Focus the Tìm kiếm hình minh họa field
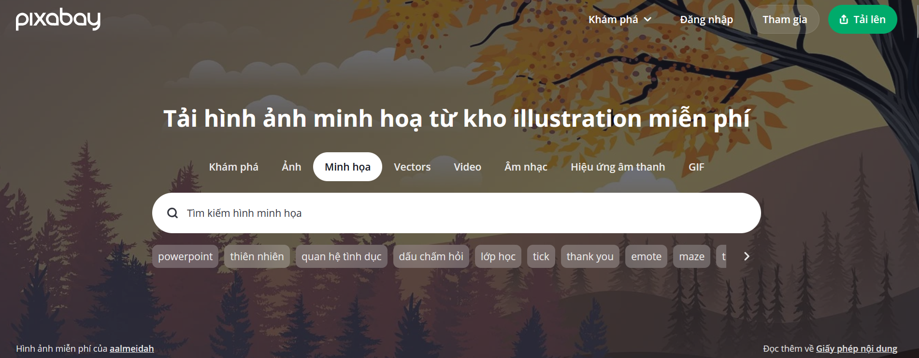Viewport: 919px width, 358px height. (457, 213)
